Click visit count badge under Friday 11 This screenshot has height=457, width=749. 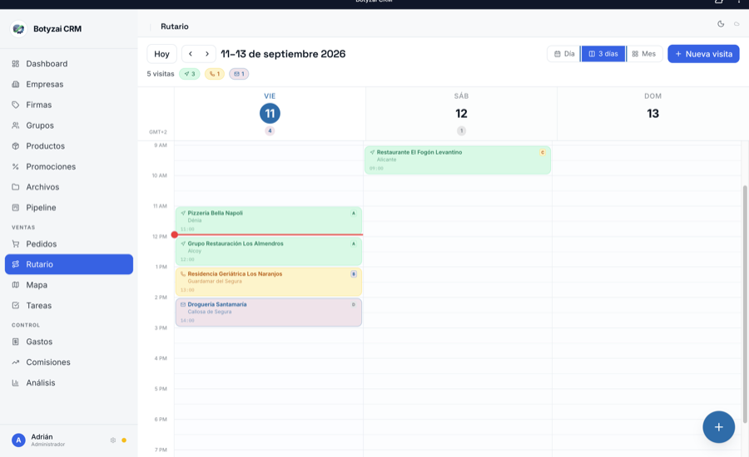pyautogui.click(x=270, y=130)
